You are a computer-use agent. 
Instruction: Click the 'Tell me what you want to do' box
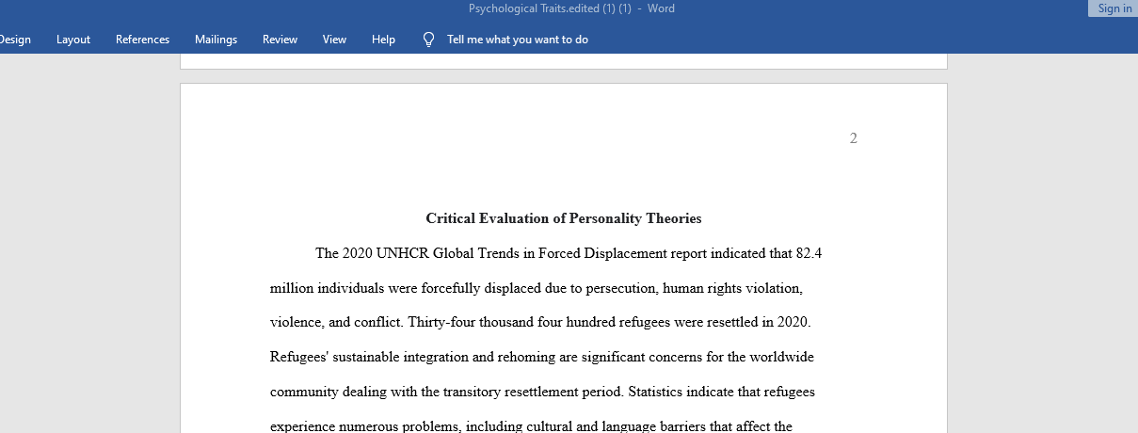tap(518, 40)
